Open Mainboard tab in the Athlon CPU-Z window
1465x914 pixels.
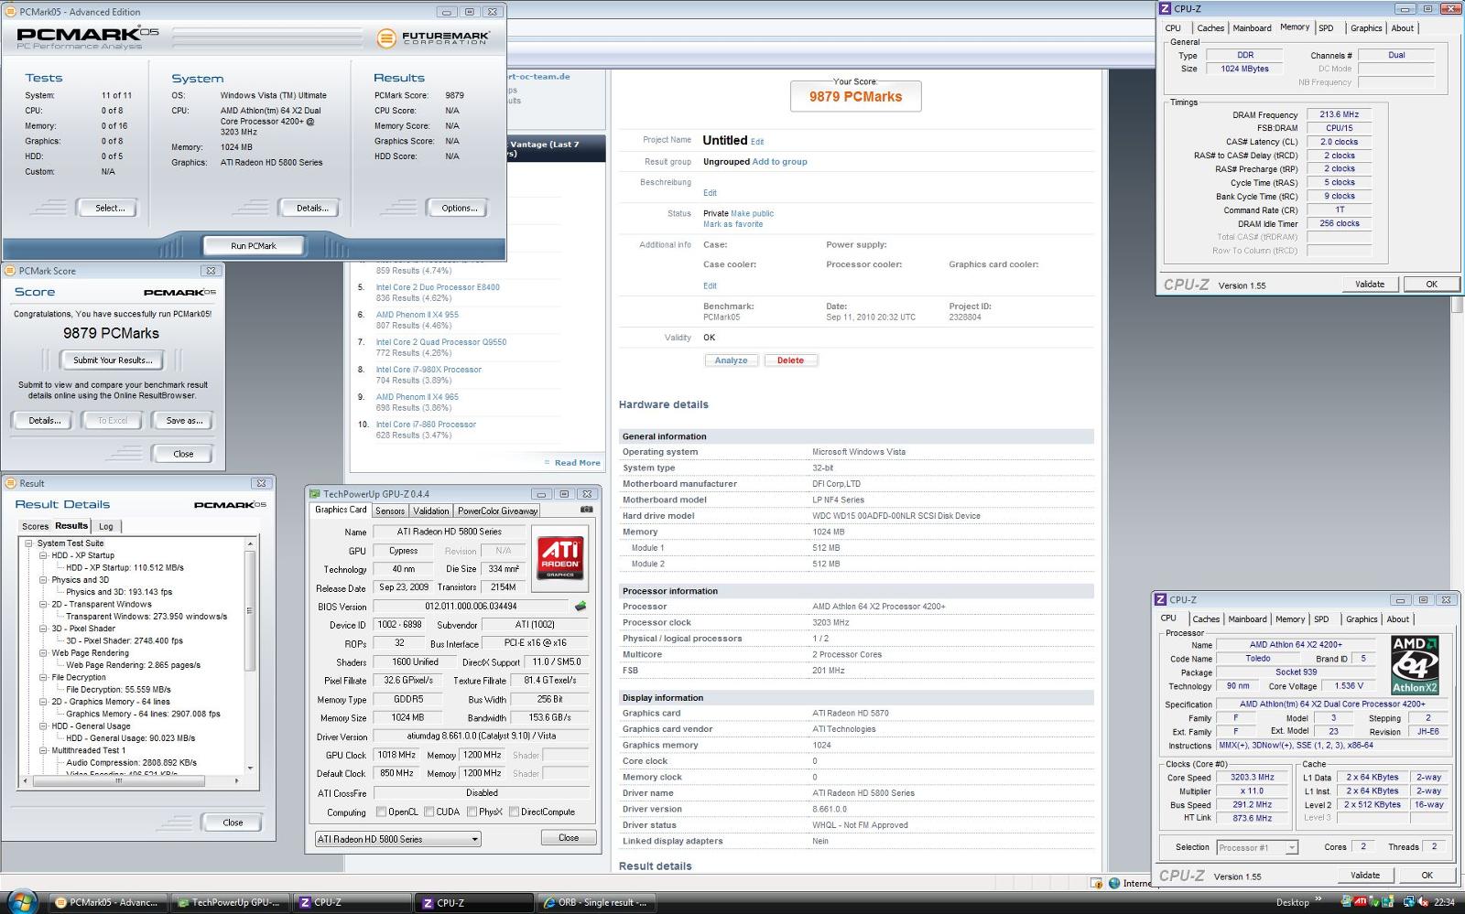[1247, 619]
